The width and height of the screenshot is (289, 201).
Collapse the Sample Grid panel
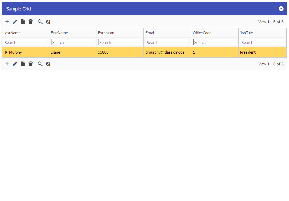281,9
